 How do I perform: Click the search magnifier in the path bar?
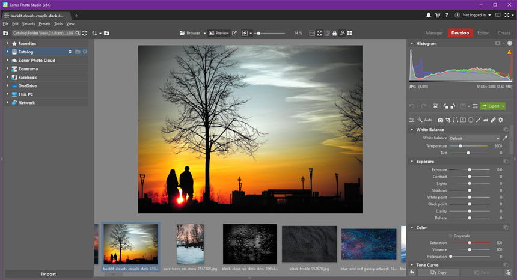pyautogui.click(x=78, y=33)
